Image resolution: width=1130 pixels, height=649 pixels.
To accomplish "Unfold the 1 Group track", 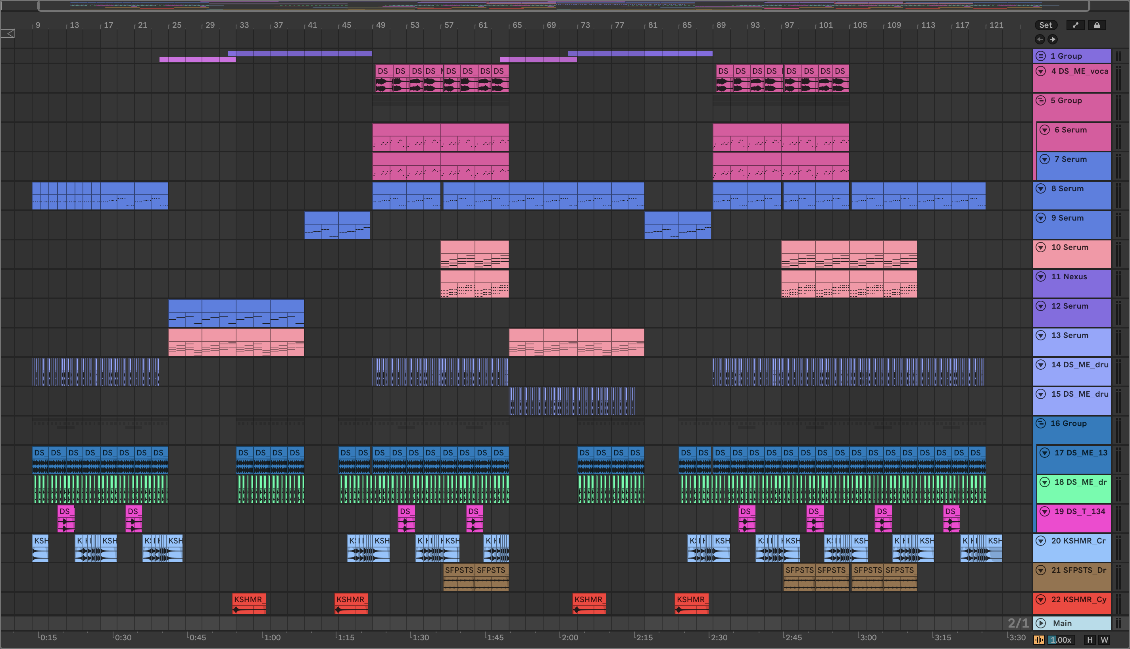I will click(1041, 56).
